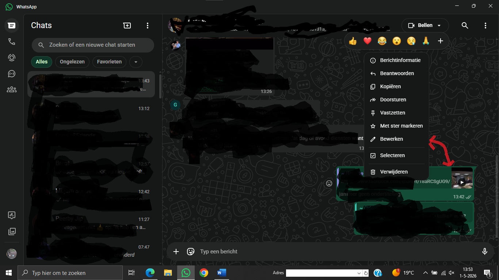Start a new chat with plus icon
This screenshot has height=280, width=499.
pos(127,26)
